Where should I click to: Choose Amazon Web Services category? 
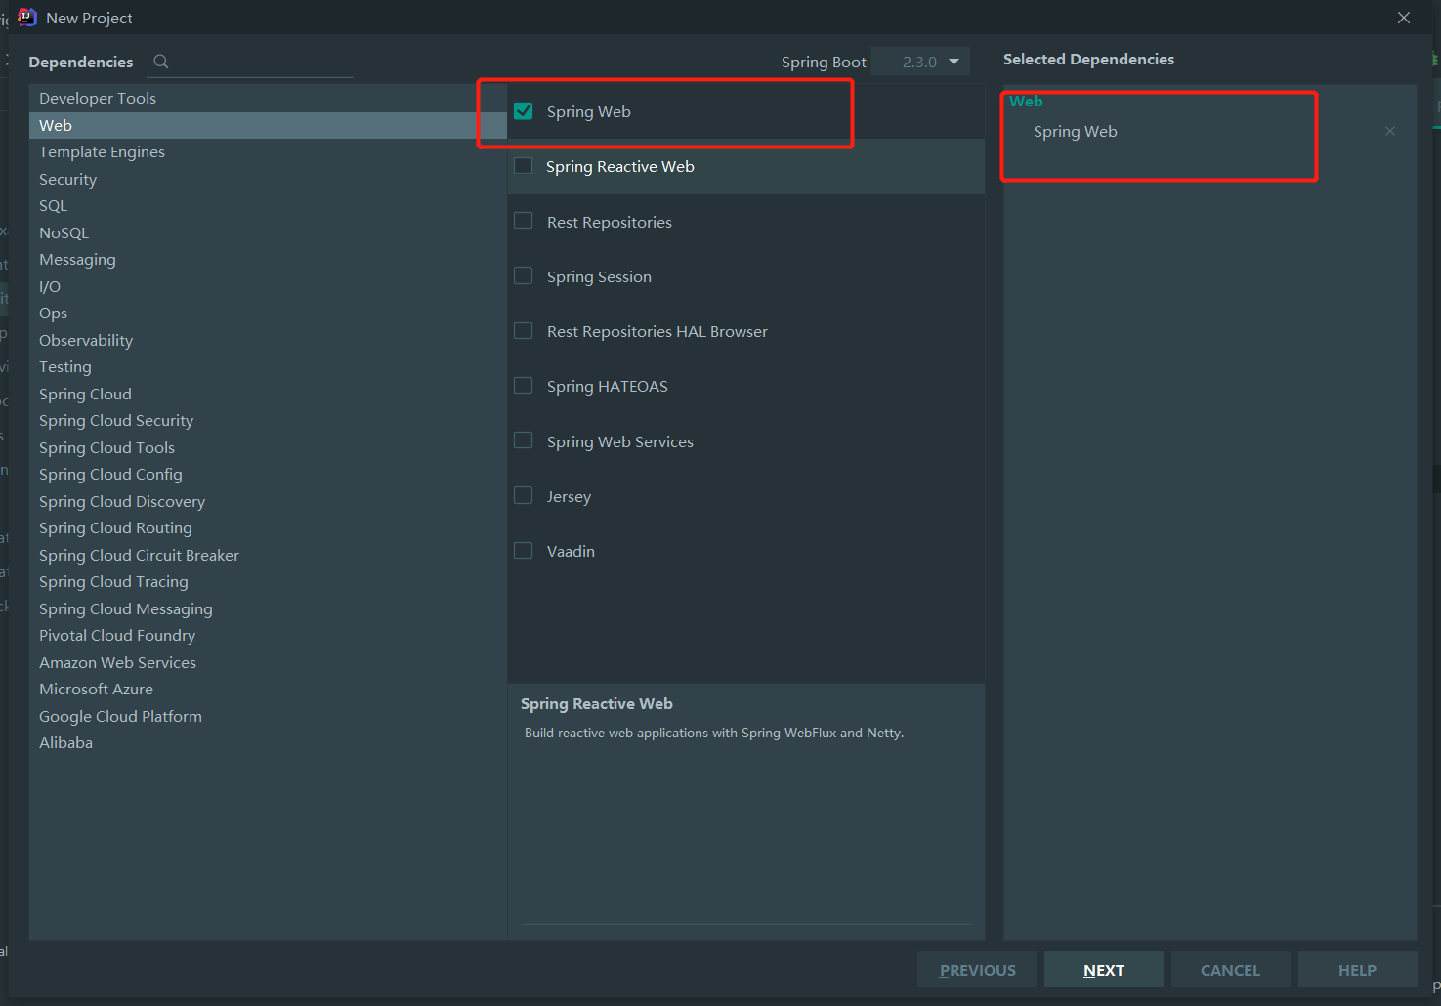click(268, 662)
